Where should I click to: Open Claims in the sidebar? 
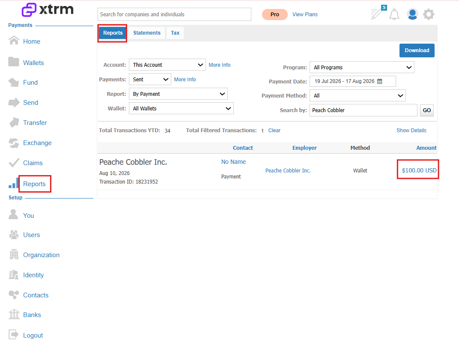33,163
